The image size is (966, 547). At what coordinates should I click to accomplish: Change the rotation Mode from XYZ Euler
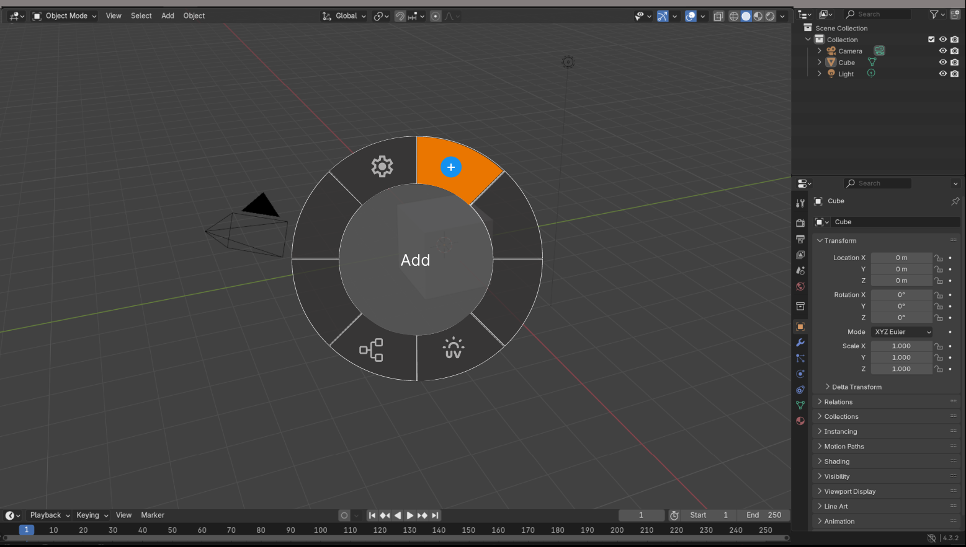(901, 331)
